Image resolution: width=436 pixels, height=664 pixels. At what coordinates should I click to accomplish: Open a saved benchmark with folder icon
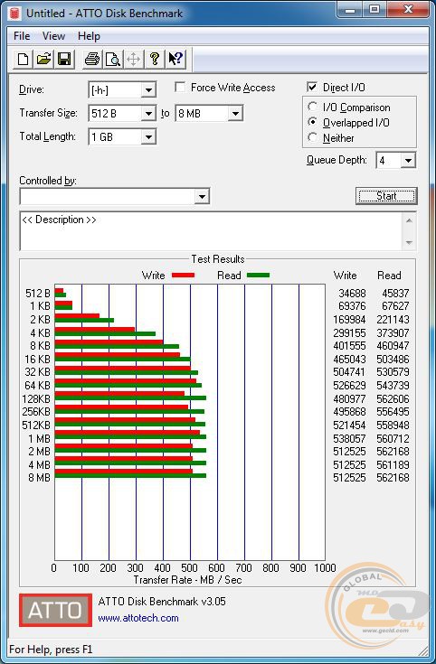click(x=43, y=59)
